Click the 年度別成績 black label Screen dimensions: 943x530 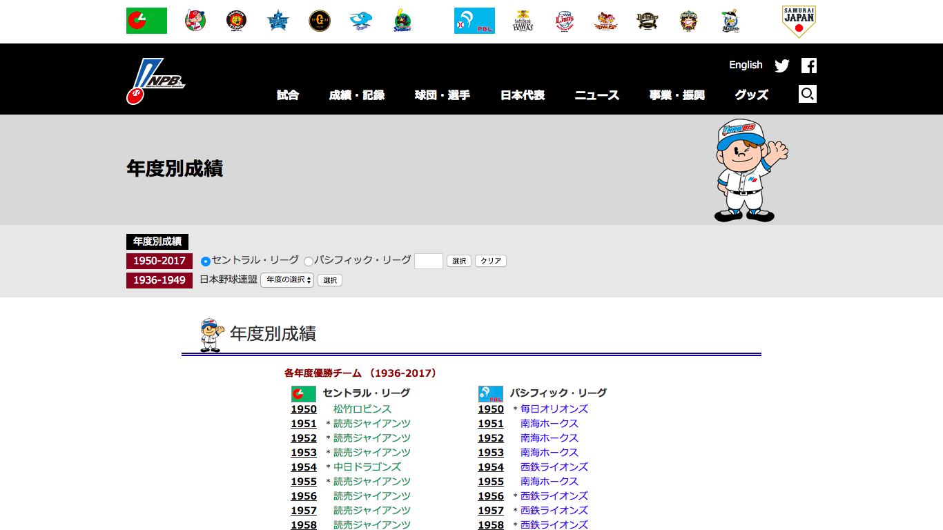tap(157, 242)
